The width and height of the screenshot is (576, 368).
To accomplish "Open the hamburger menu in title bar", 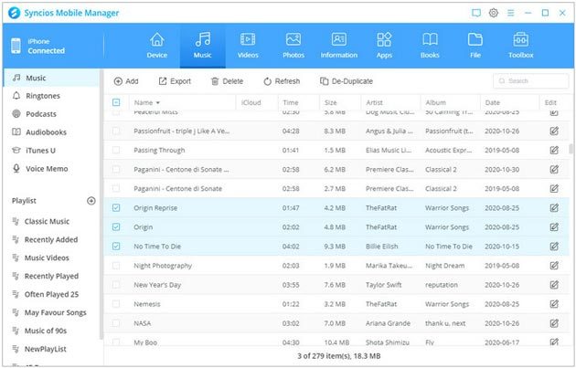I will tap(510, 13).
